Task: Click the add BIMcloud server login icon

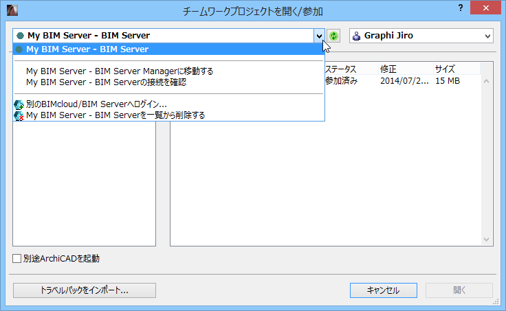Action: 19,104
